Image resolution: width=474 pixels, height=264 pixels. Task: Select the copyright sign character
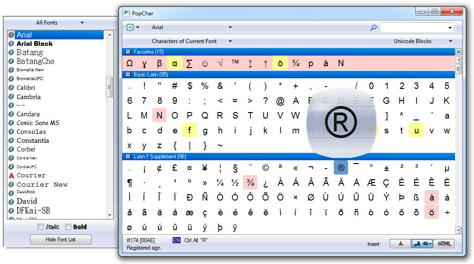265,168
